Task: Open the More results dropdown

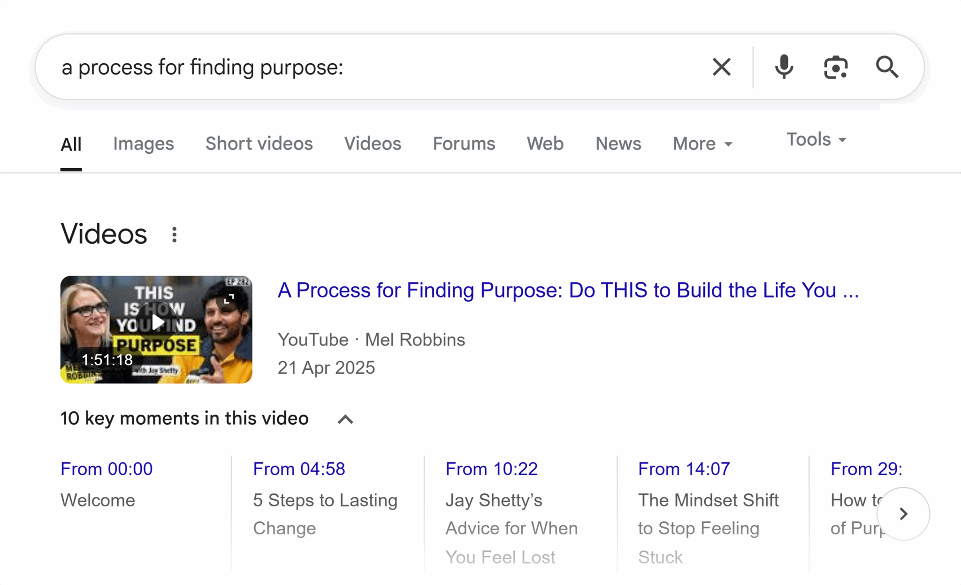Action: click(x=702, y=144)
